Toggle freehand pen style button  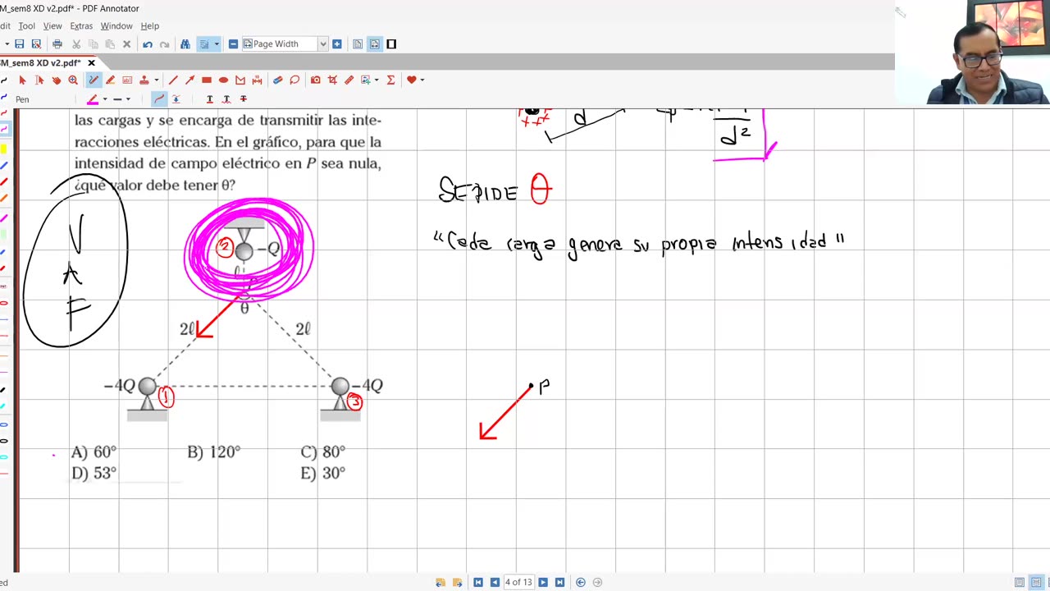159,99
